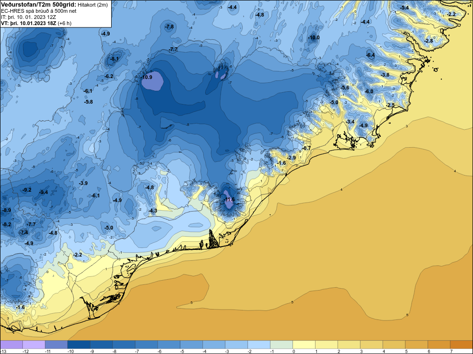
Task: Click the -10.9 temperature label on the map
Action: (147, 77)
